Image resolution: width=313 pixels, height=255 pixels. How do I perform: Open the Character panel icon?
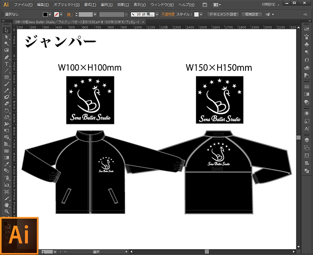[307, 129]
